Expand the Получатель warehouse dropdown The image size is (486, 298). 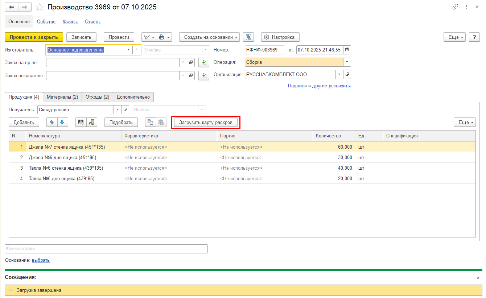click(117, 109)
